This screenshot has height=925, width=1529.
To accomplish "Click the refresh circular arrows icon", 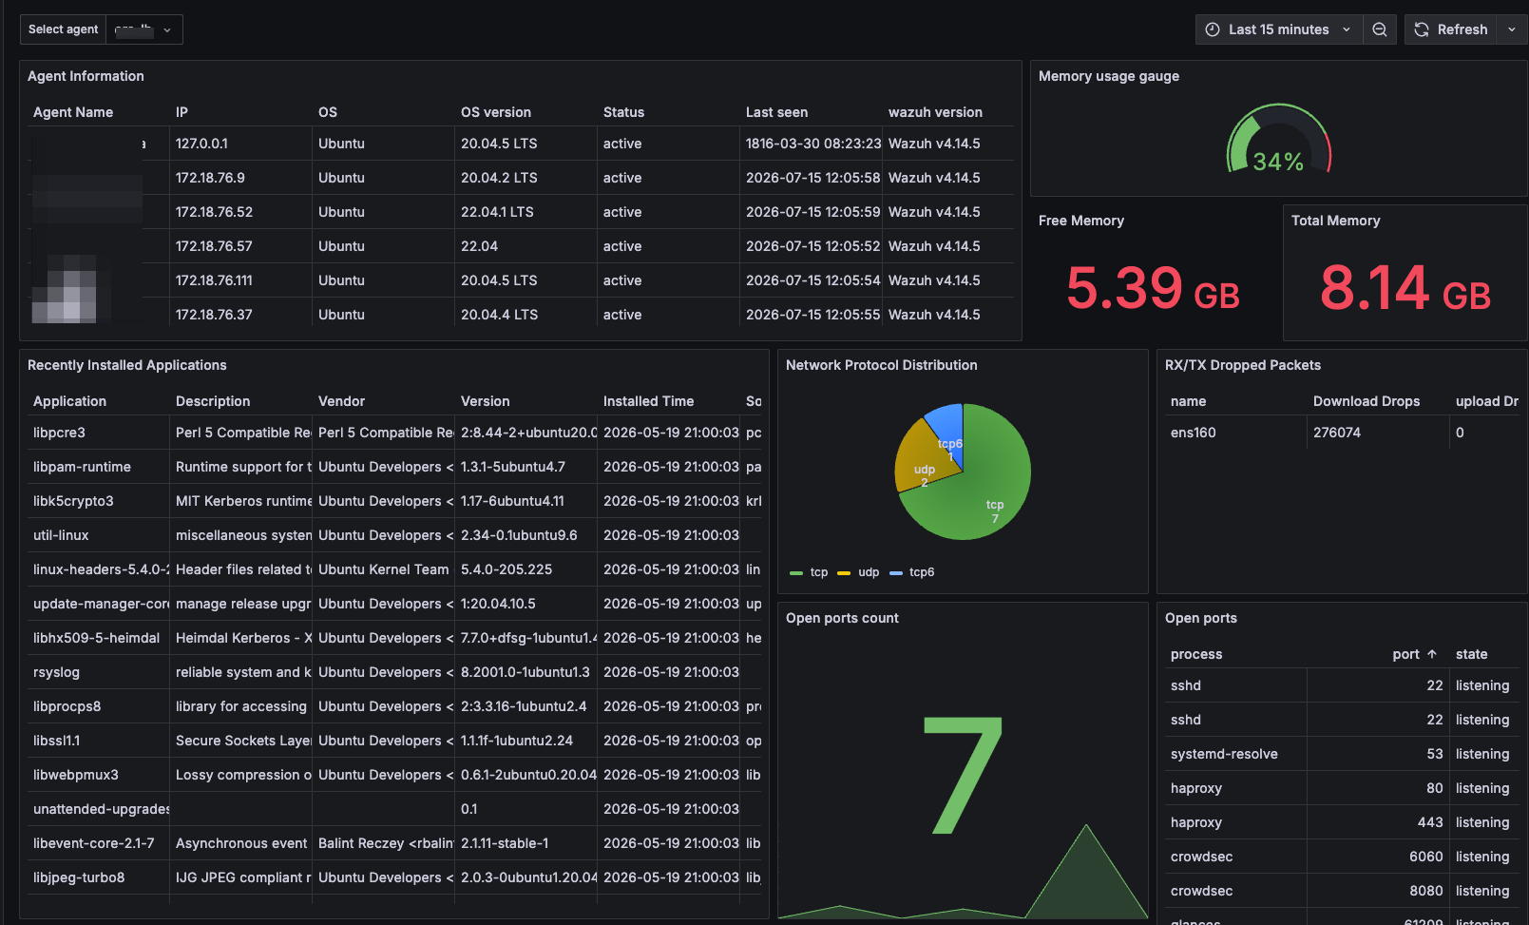I will [1421, 29].
